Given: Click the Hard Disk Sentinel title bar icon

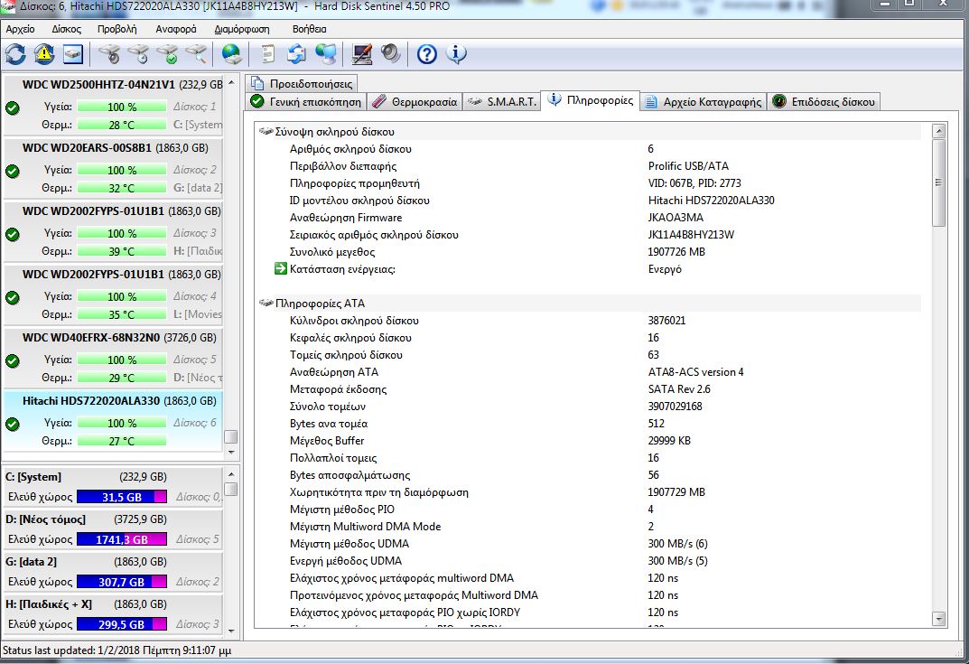Looking at the screenshot, I should pyautogui.click(x=7, y=5).
